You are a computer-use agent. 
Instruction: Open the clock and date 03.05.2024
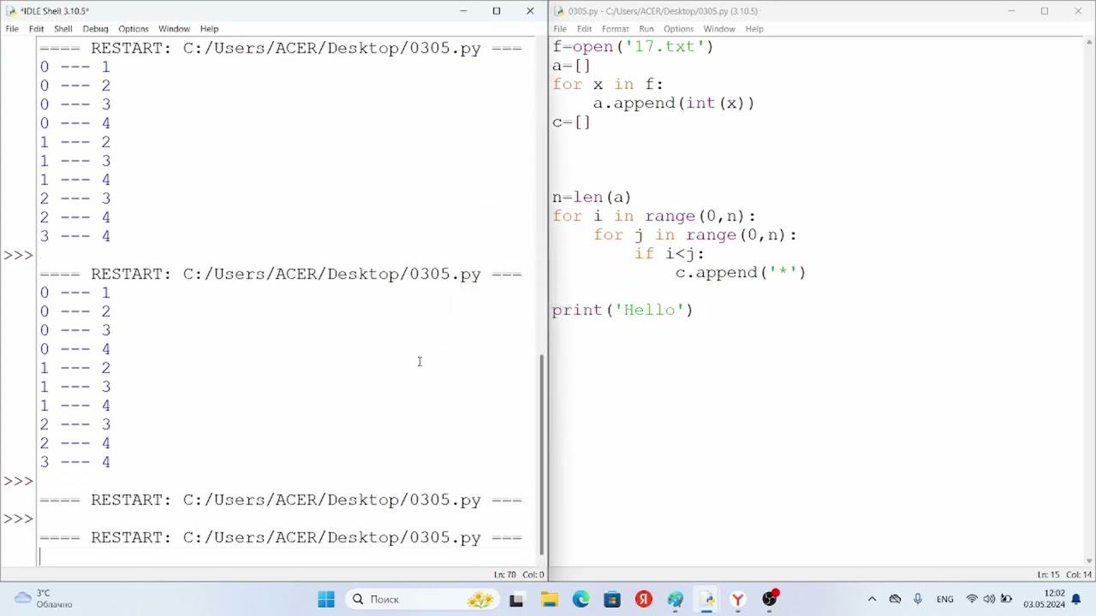coord(1044,599)
